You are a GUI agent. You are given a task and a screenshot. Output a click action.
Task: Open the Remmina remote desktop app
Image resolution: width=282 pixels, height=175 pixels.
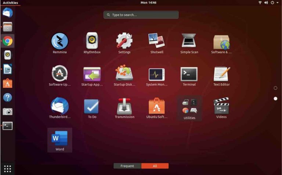coord(59,41)
